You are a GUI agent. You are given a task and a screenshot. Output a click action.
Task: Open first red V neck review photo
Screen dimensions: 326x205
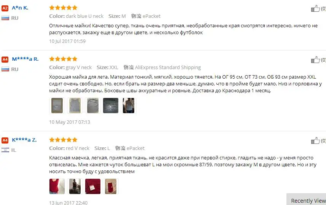57,186
